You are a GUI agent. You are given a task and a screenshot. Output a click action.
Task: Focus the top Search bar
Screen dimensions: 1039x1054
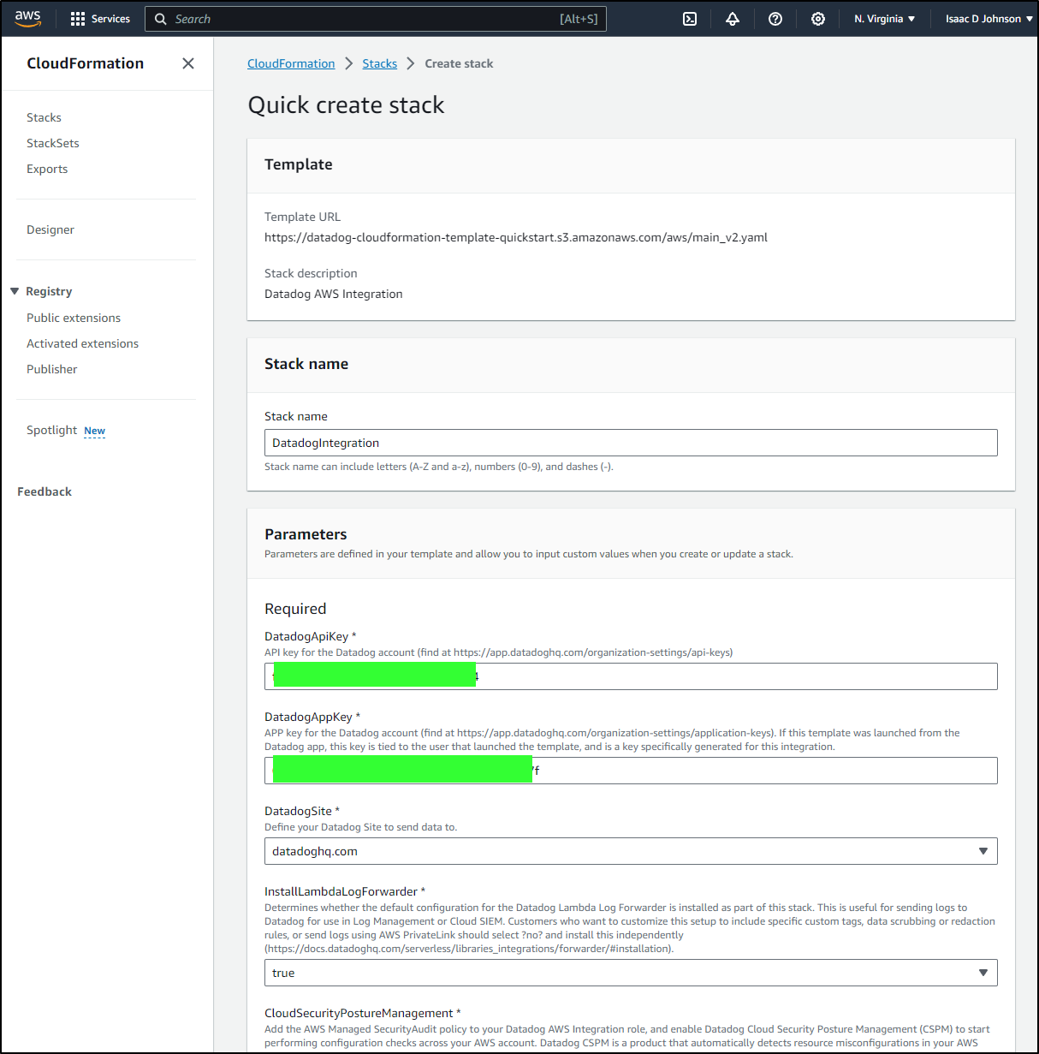[376, 19]
